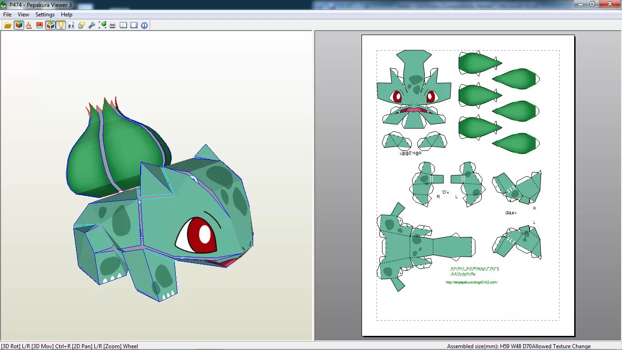
Task: Maximize the Pepakura Viewer window
Action: pyautogui.click(x=592, y=4)
